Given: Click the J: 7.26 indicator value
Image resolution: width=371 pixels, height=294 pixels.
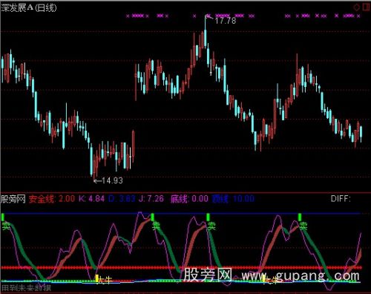Looking at the screenshot, I should [151, 199].
